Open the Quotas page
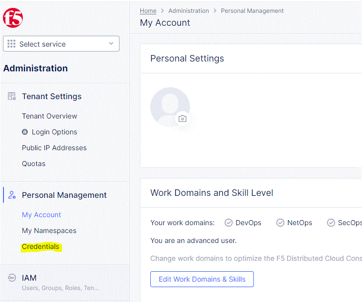This screenshot has width=362, height=302. (x=34, y=164)
